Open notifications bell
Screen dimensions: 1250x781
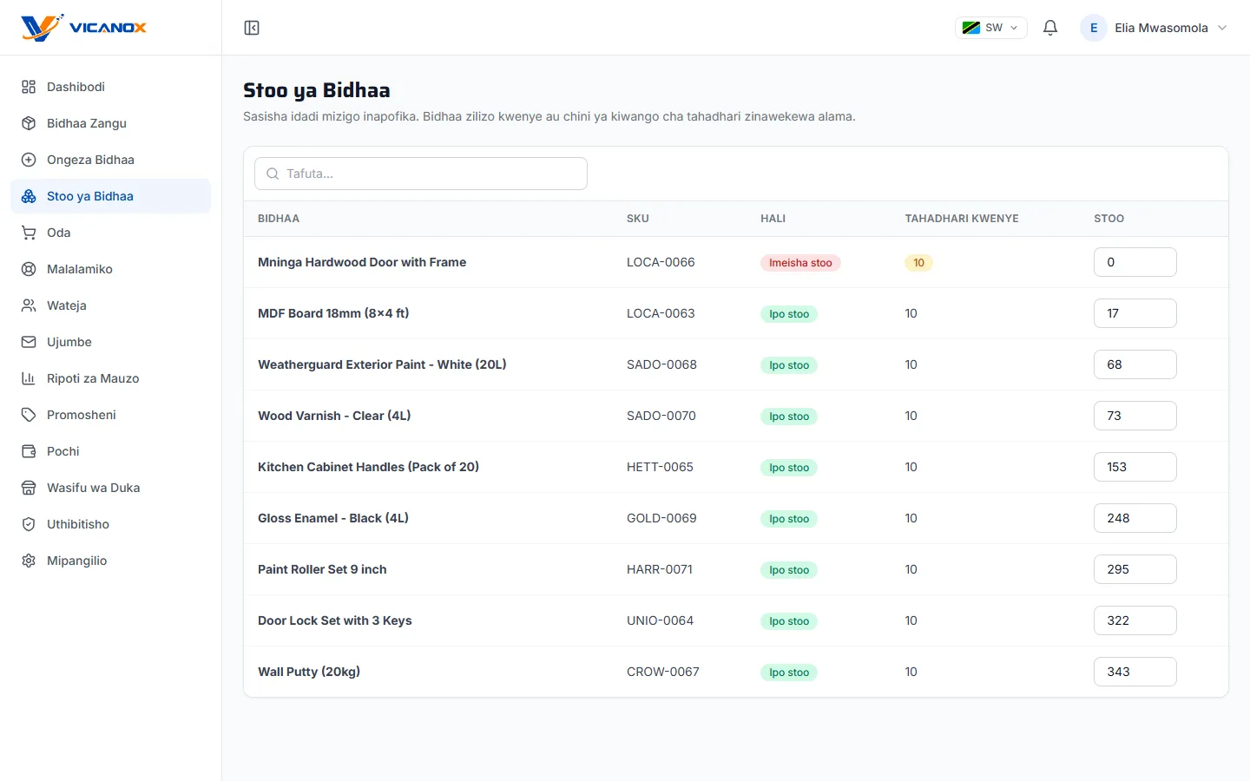pos(1050,28)
